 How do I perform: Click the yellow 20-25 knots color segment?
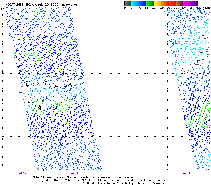point(157,3)
